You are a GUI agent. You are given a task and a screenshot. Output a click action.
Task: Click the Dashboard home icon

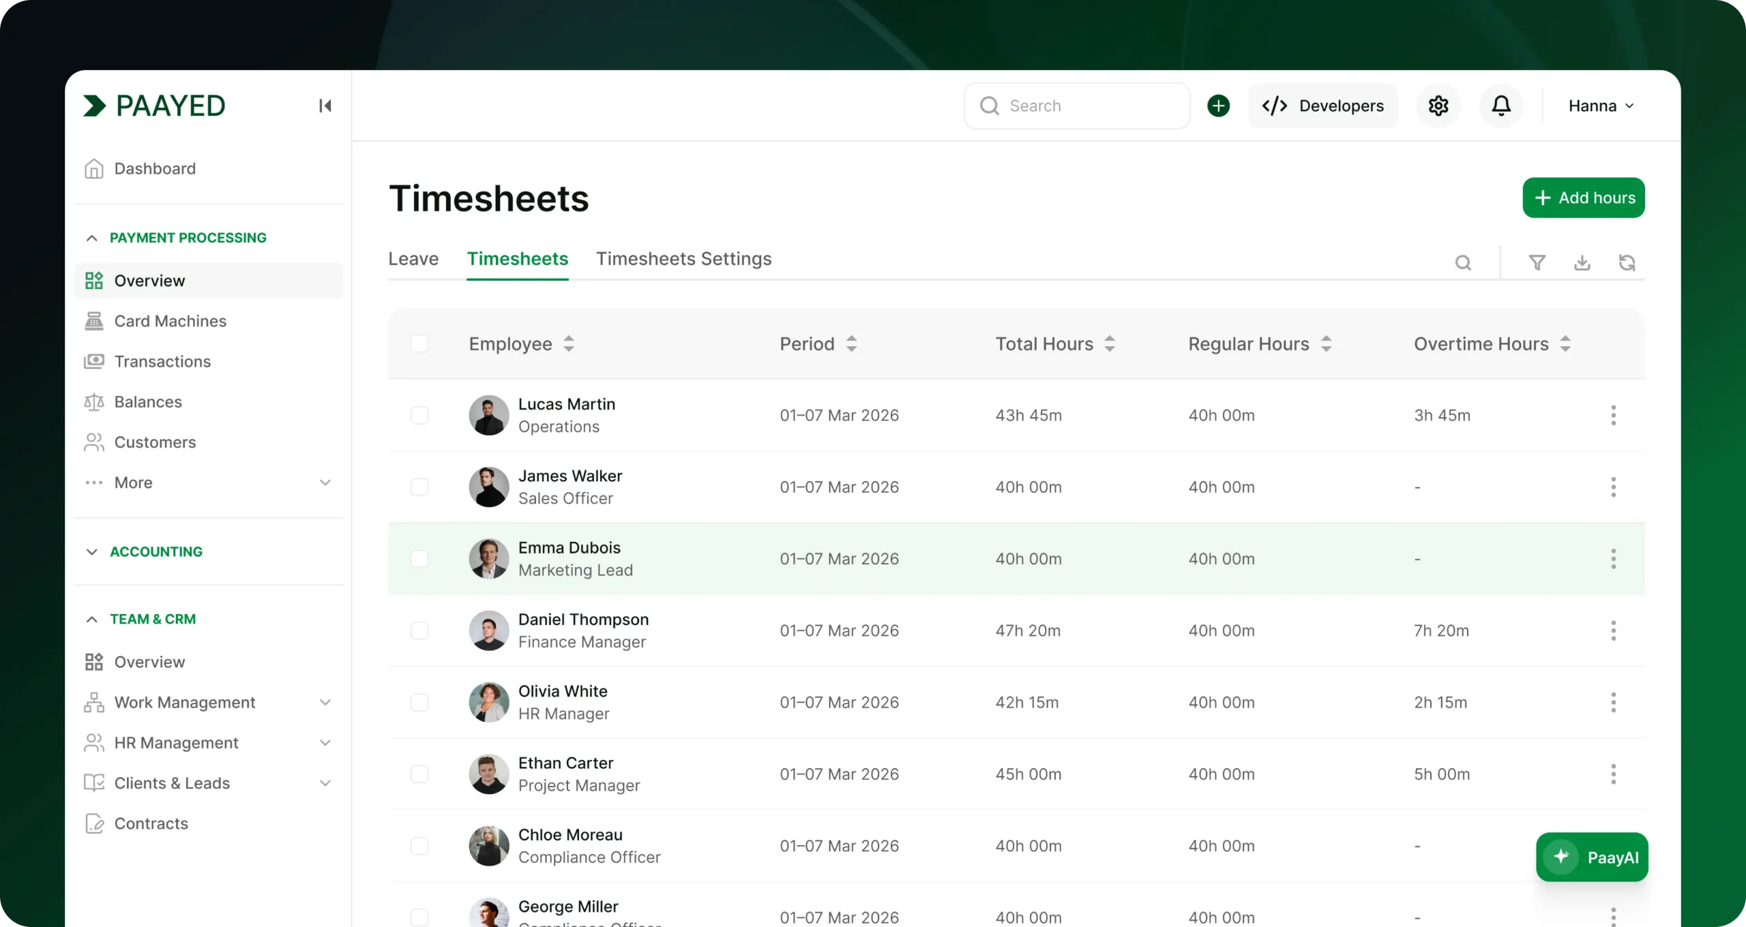coord(94,168)
